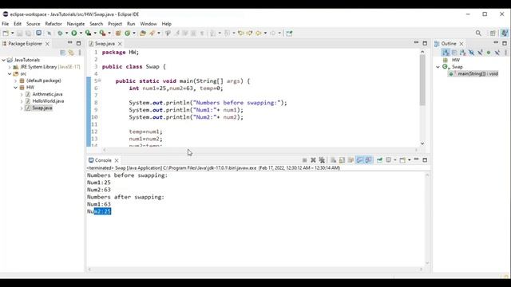Close the Console tab
This screenshot has width=511, height=287.
(x=117, y=160)
